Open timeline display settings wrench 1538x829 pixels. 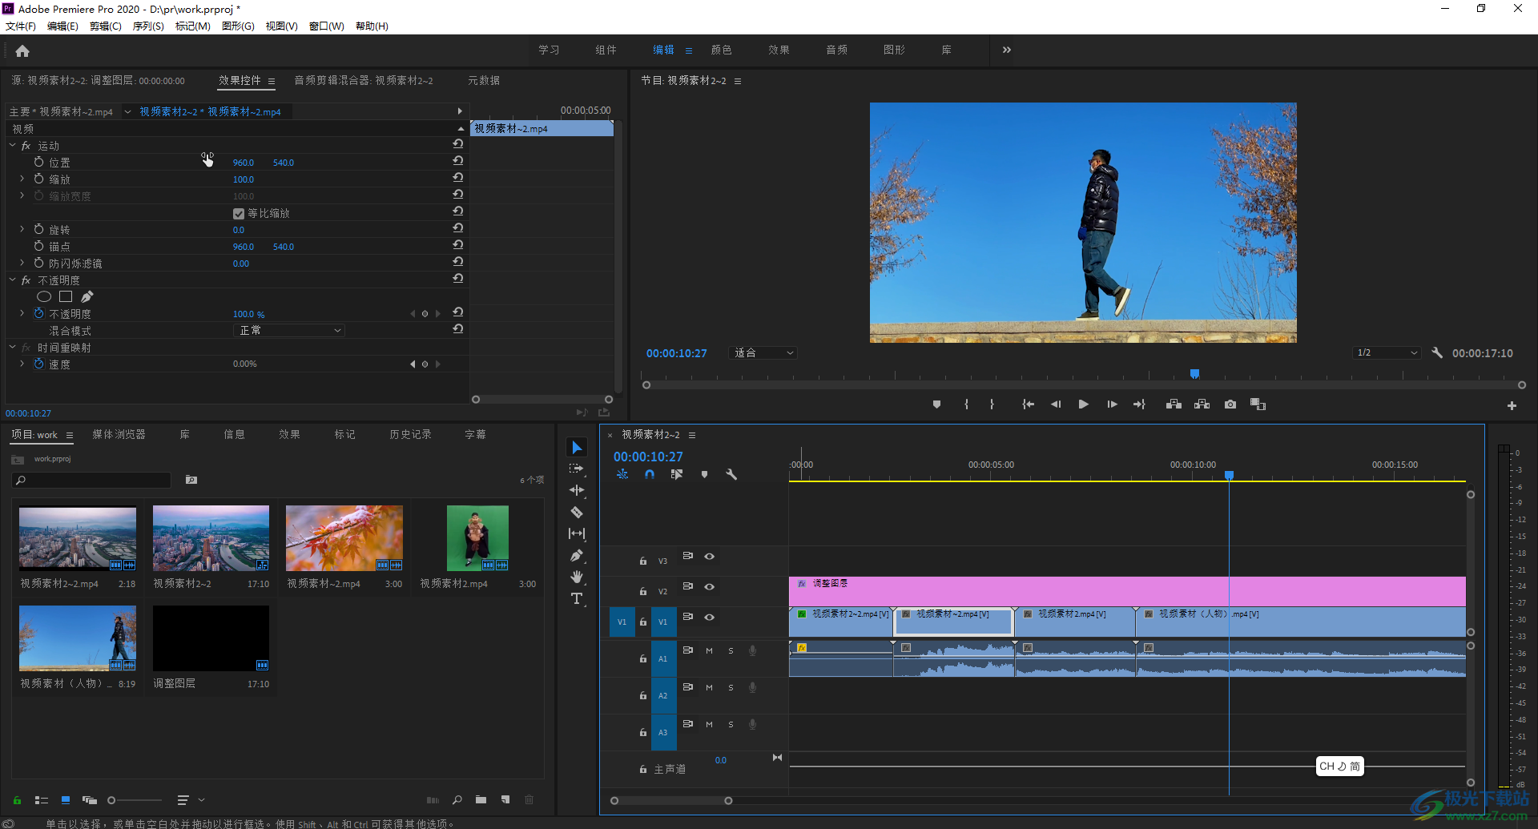click(731, 474)
